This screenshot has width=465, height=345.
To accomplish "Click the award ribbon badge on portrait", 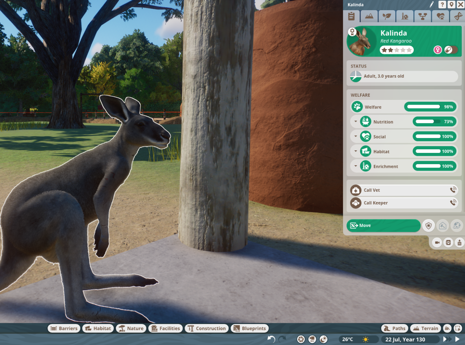I will [352, 32].
